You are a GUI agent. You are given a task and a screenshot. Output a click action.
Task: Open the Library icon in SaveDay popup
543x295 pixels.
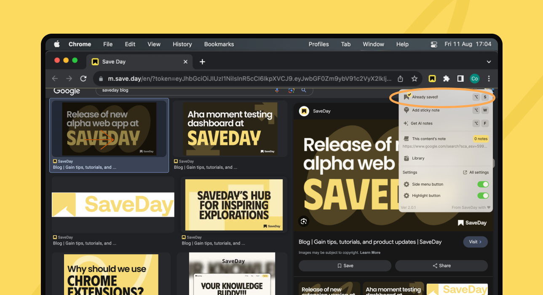(407, 158)
